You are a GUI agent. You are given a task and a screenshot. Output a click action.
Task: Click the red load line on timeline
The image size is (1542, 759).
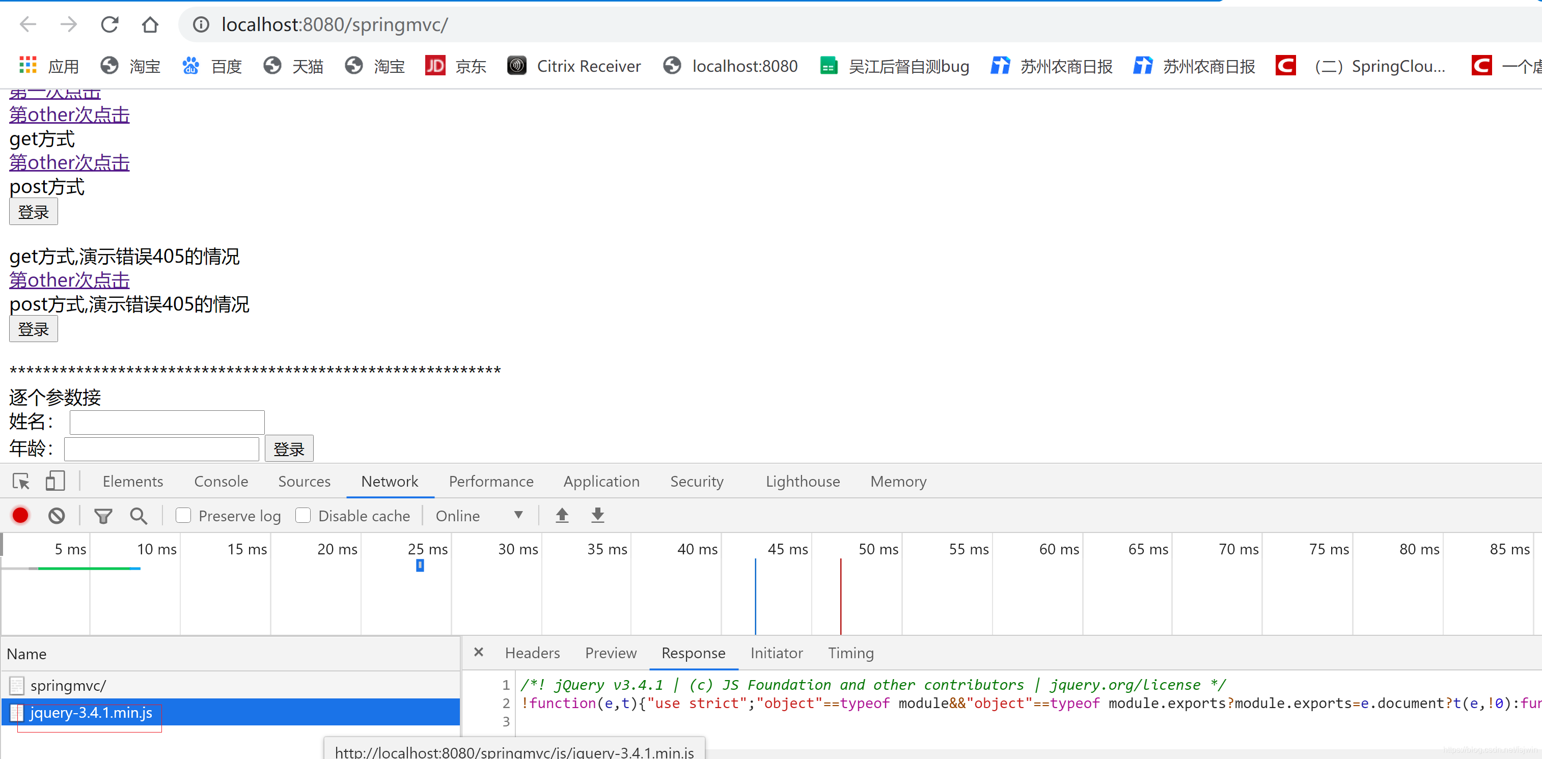pyautogui.click(x=840, y=596)
